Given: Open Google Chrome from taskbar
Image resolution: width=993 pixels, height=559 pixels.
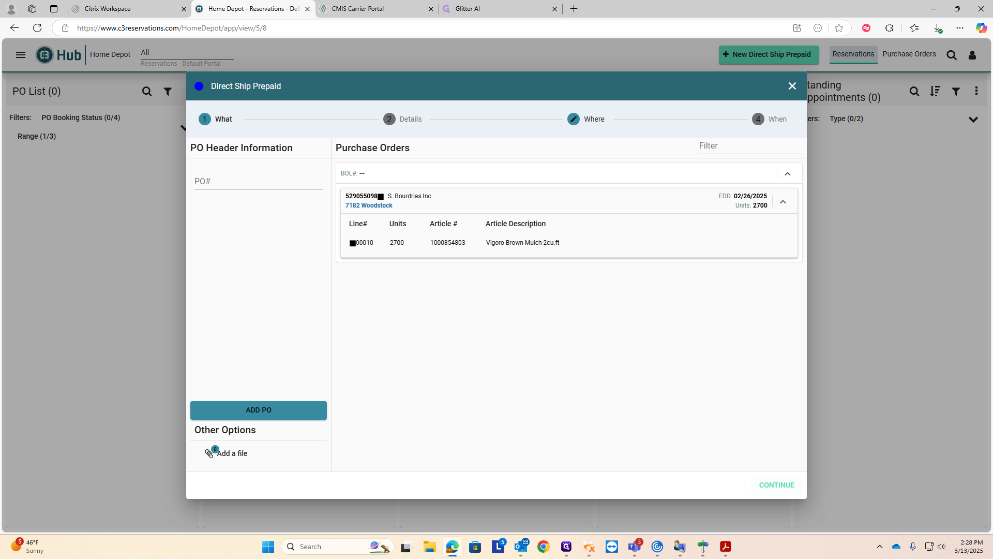Looking at the screenshot, I should (543, 547).
